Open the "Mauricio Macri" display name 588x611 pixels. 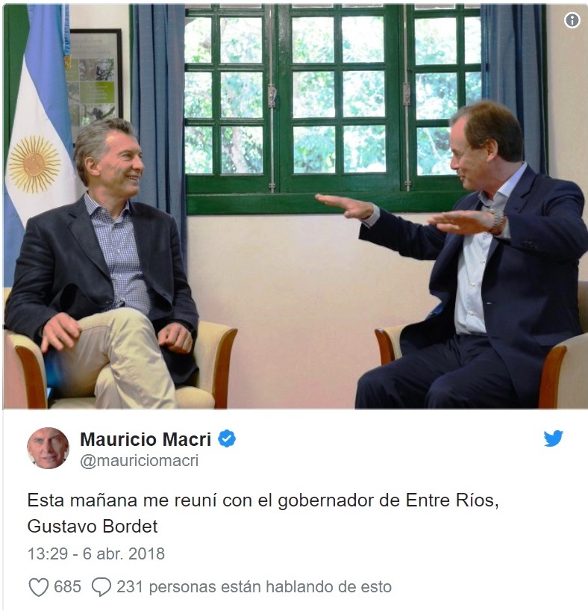146,439
